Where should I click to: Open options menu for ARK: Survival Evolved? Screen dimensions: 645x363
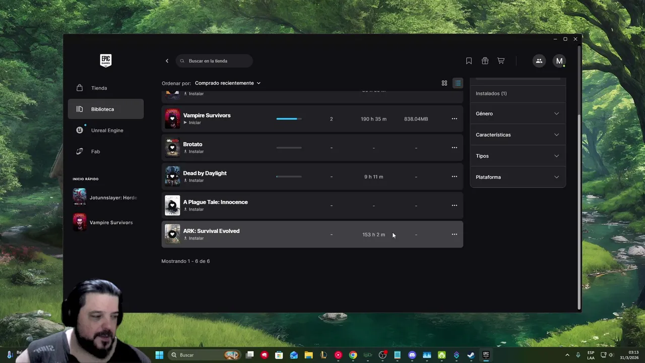[x=455, y=234]
